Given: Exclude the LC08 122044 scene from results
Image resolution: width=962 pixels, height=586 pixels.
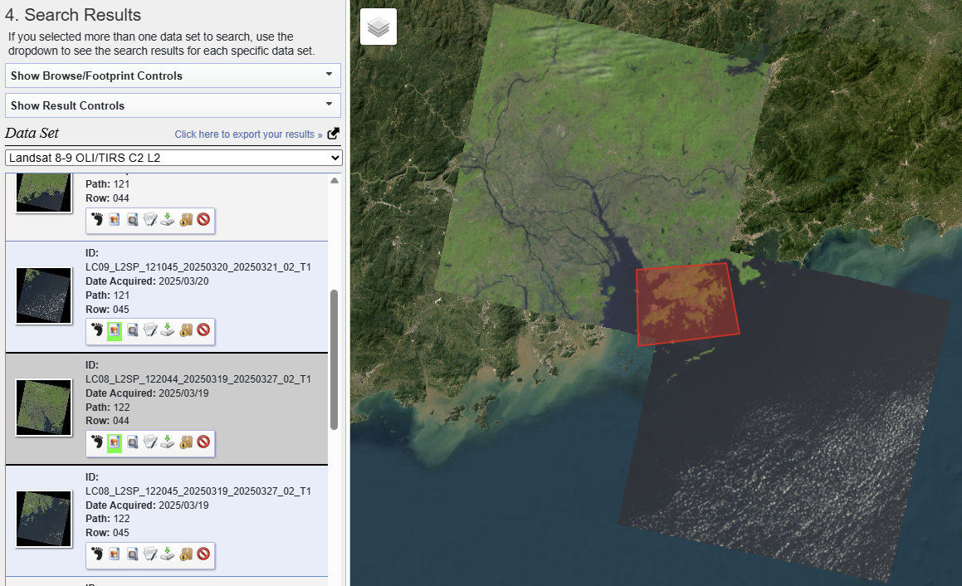Looking at the screenshot, I should (203, 443).
